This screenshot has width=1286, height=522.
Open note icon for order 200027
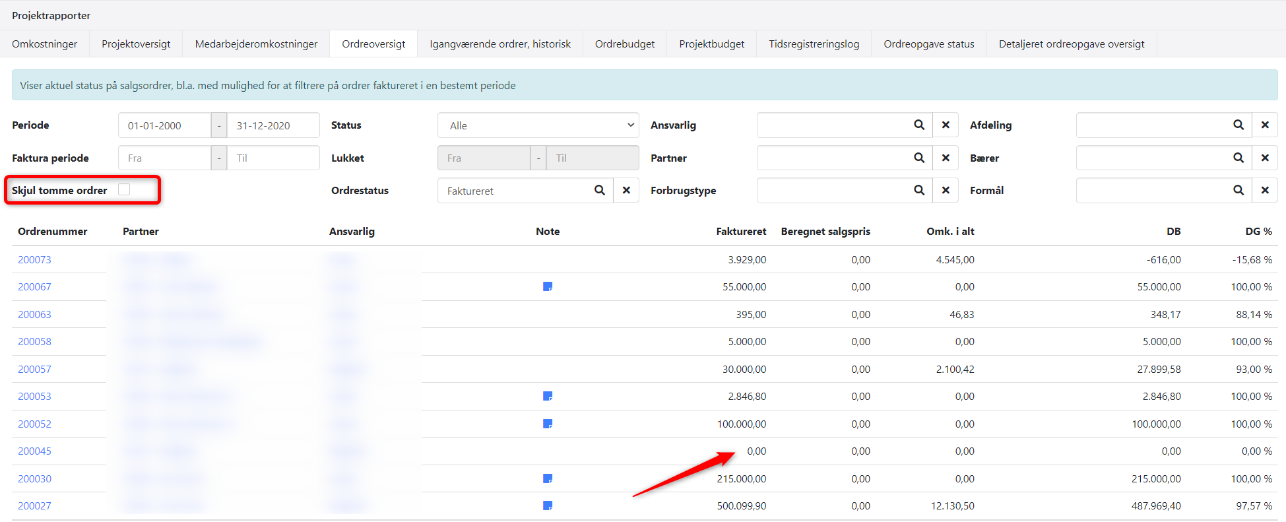pos(547,506)
